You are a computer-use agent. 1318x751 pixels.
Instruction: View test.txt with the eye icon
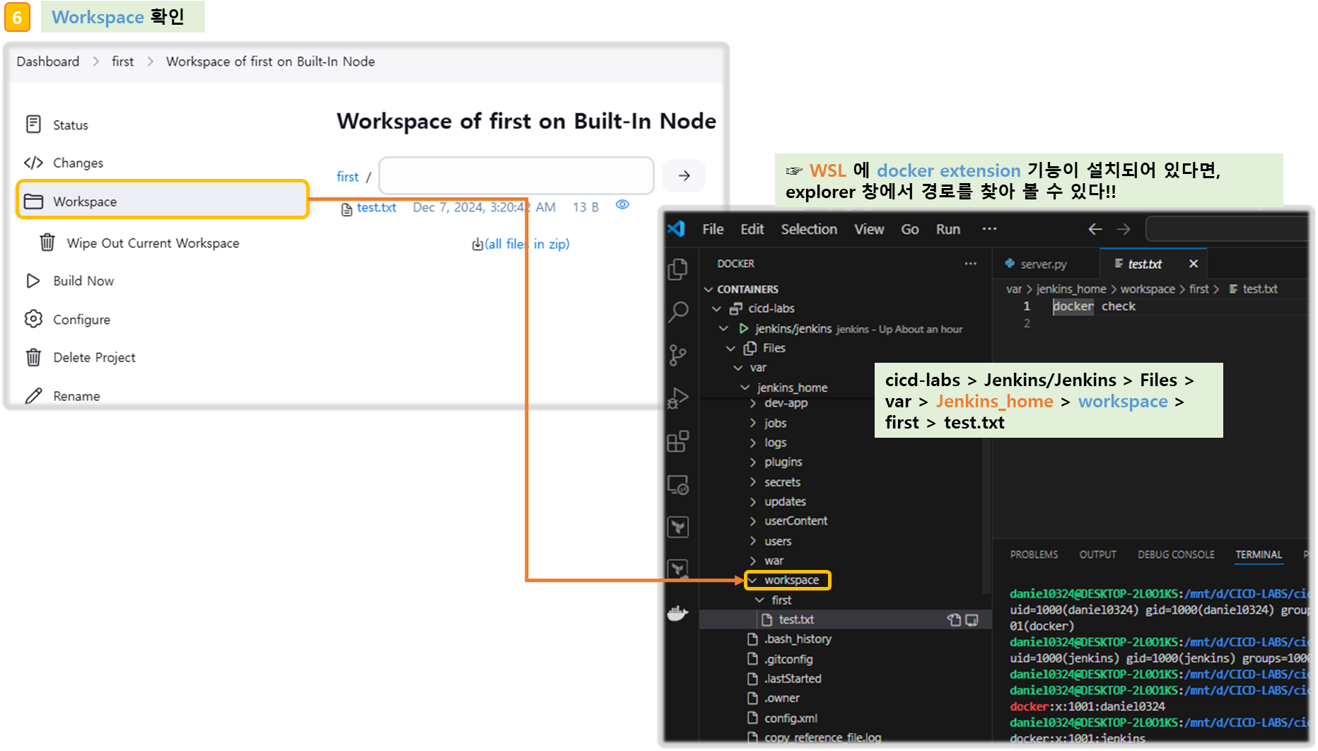(622, 205)
